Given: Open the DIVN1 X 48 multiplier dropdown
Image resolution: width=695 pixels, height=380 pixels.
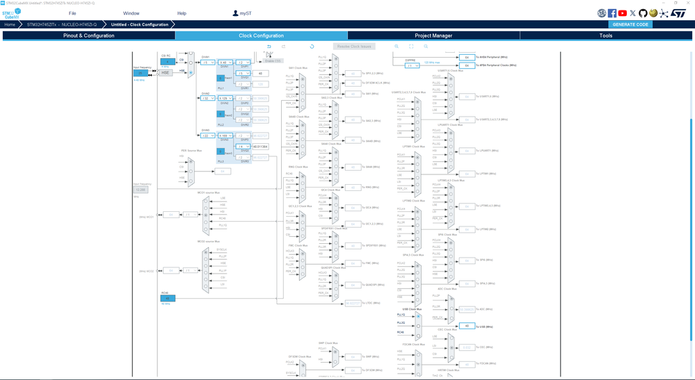Looking at the screenshot, I should point(225,63).
